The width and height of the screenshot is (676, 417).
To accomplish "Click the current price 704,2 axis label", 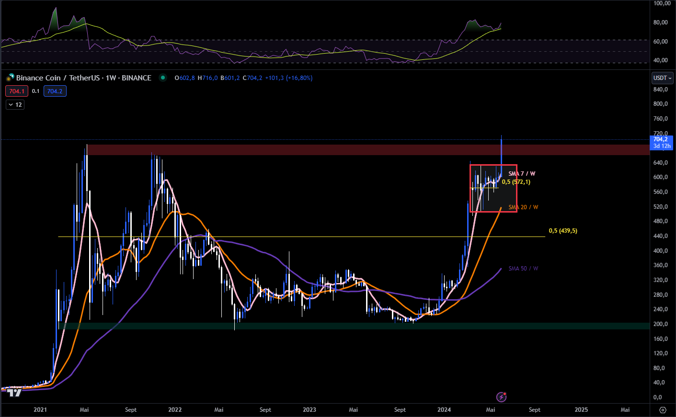I will coord(661,143).
